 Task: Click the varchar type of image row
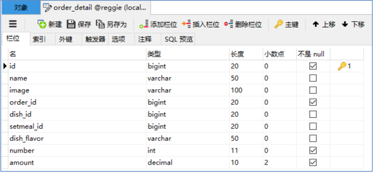tap(188, 90)
